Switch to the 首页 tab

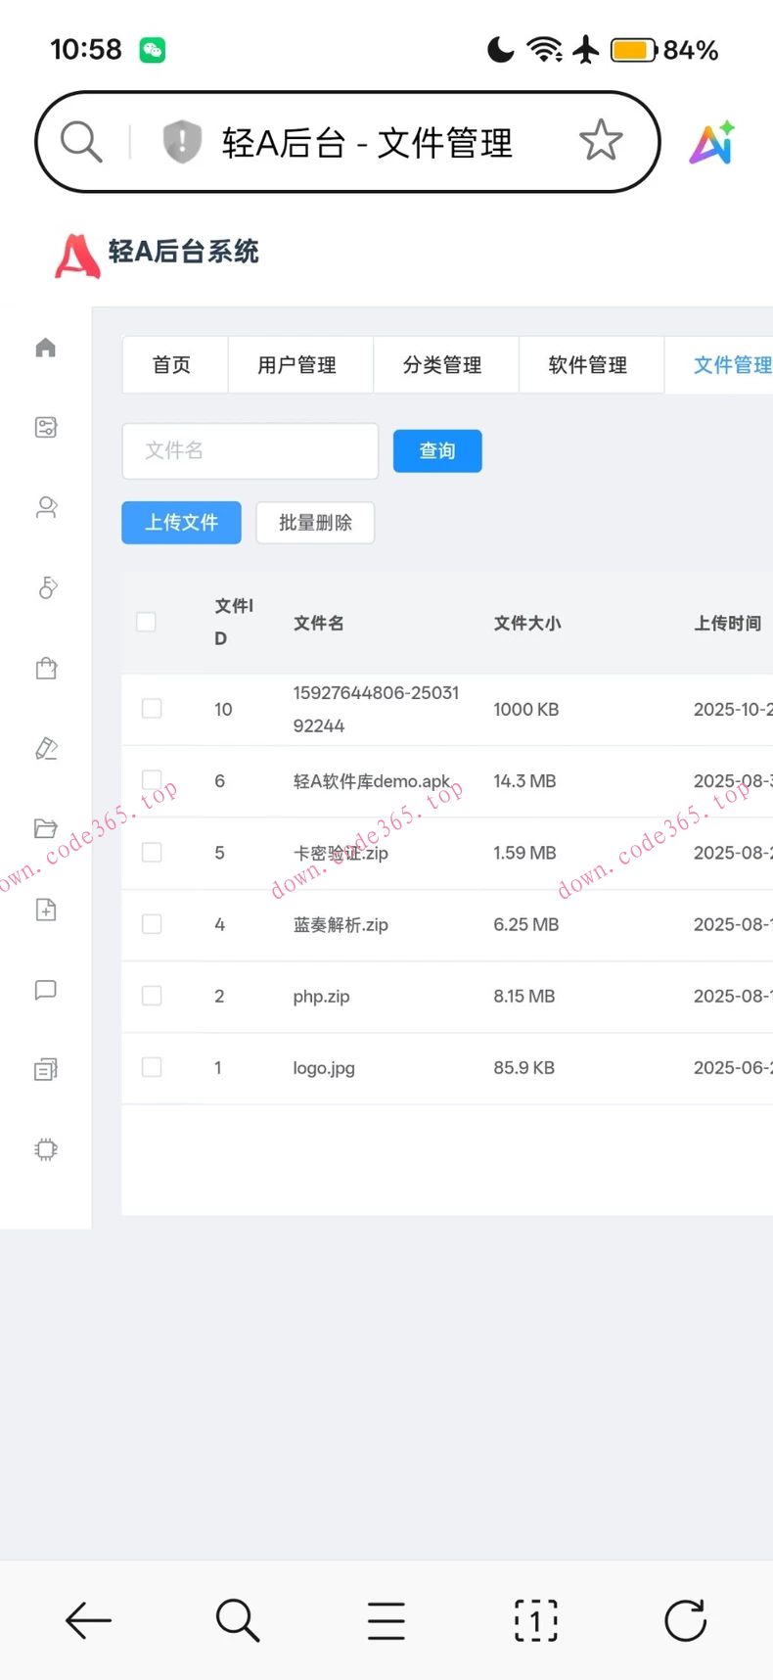[x=175, y=365]
